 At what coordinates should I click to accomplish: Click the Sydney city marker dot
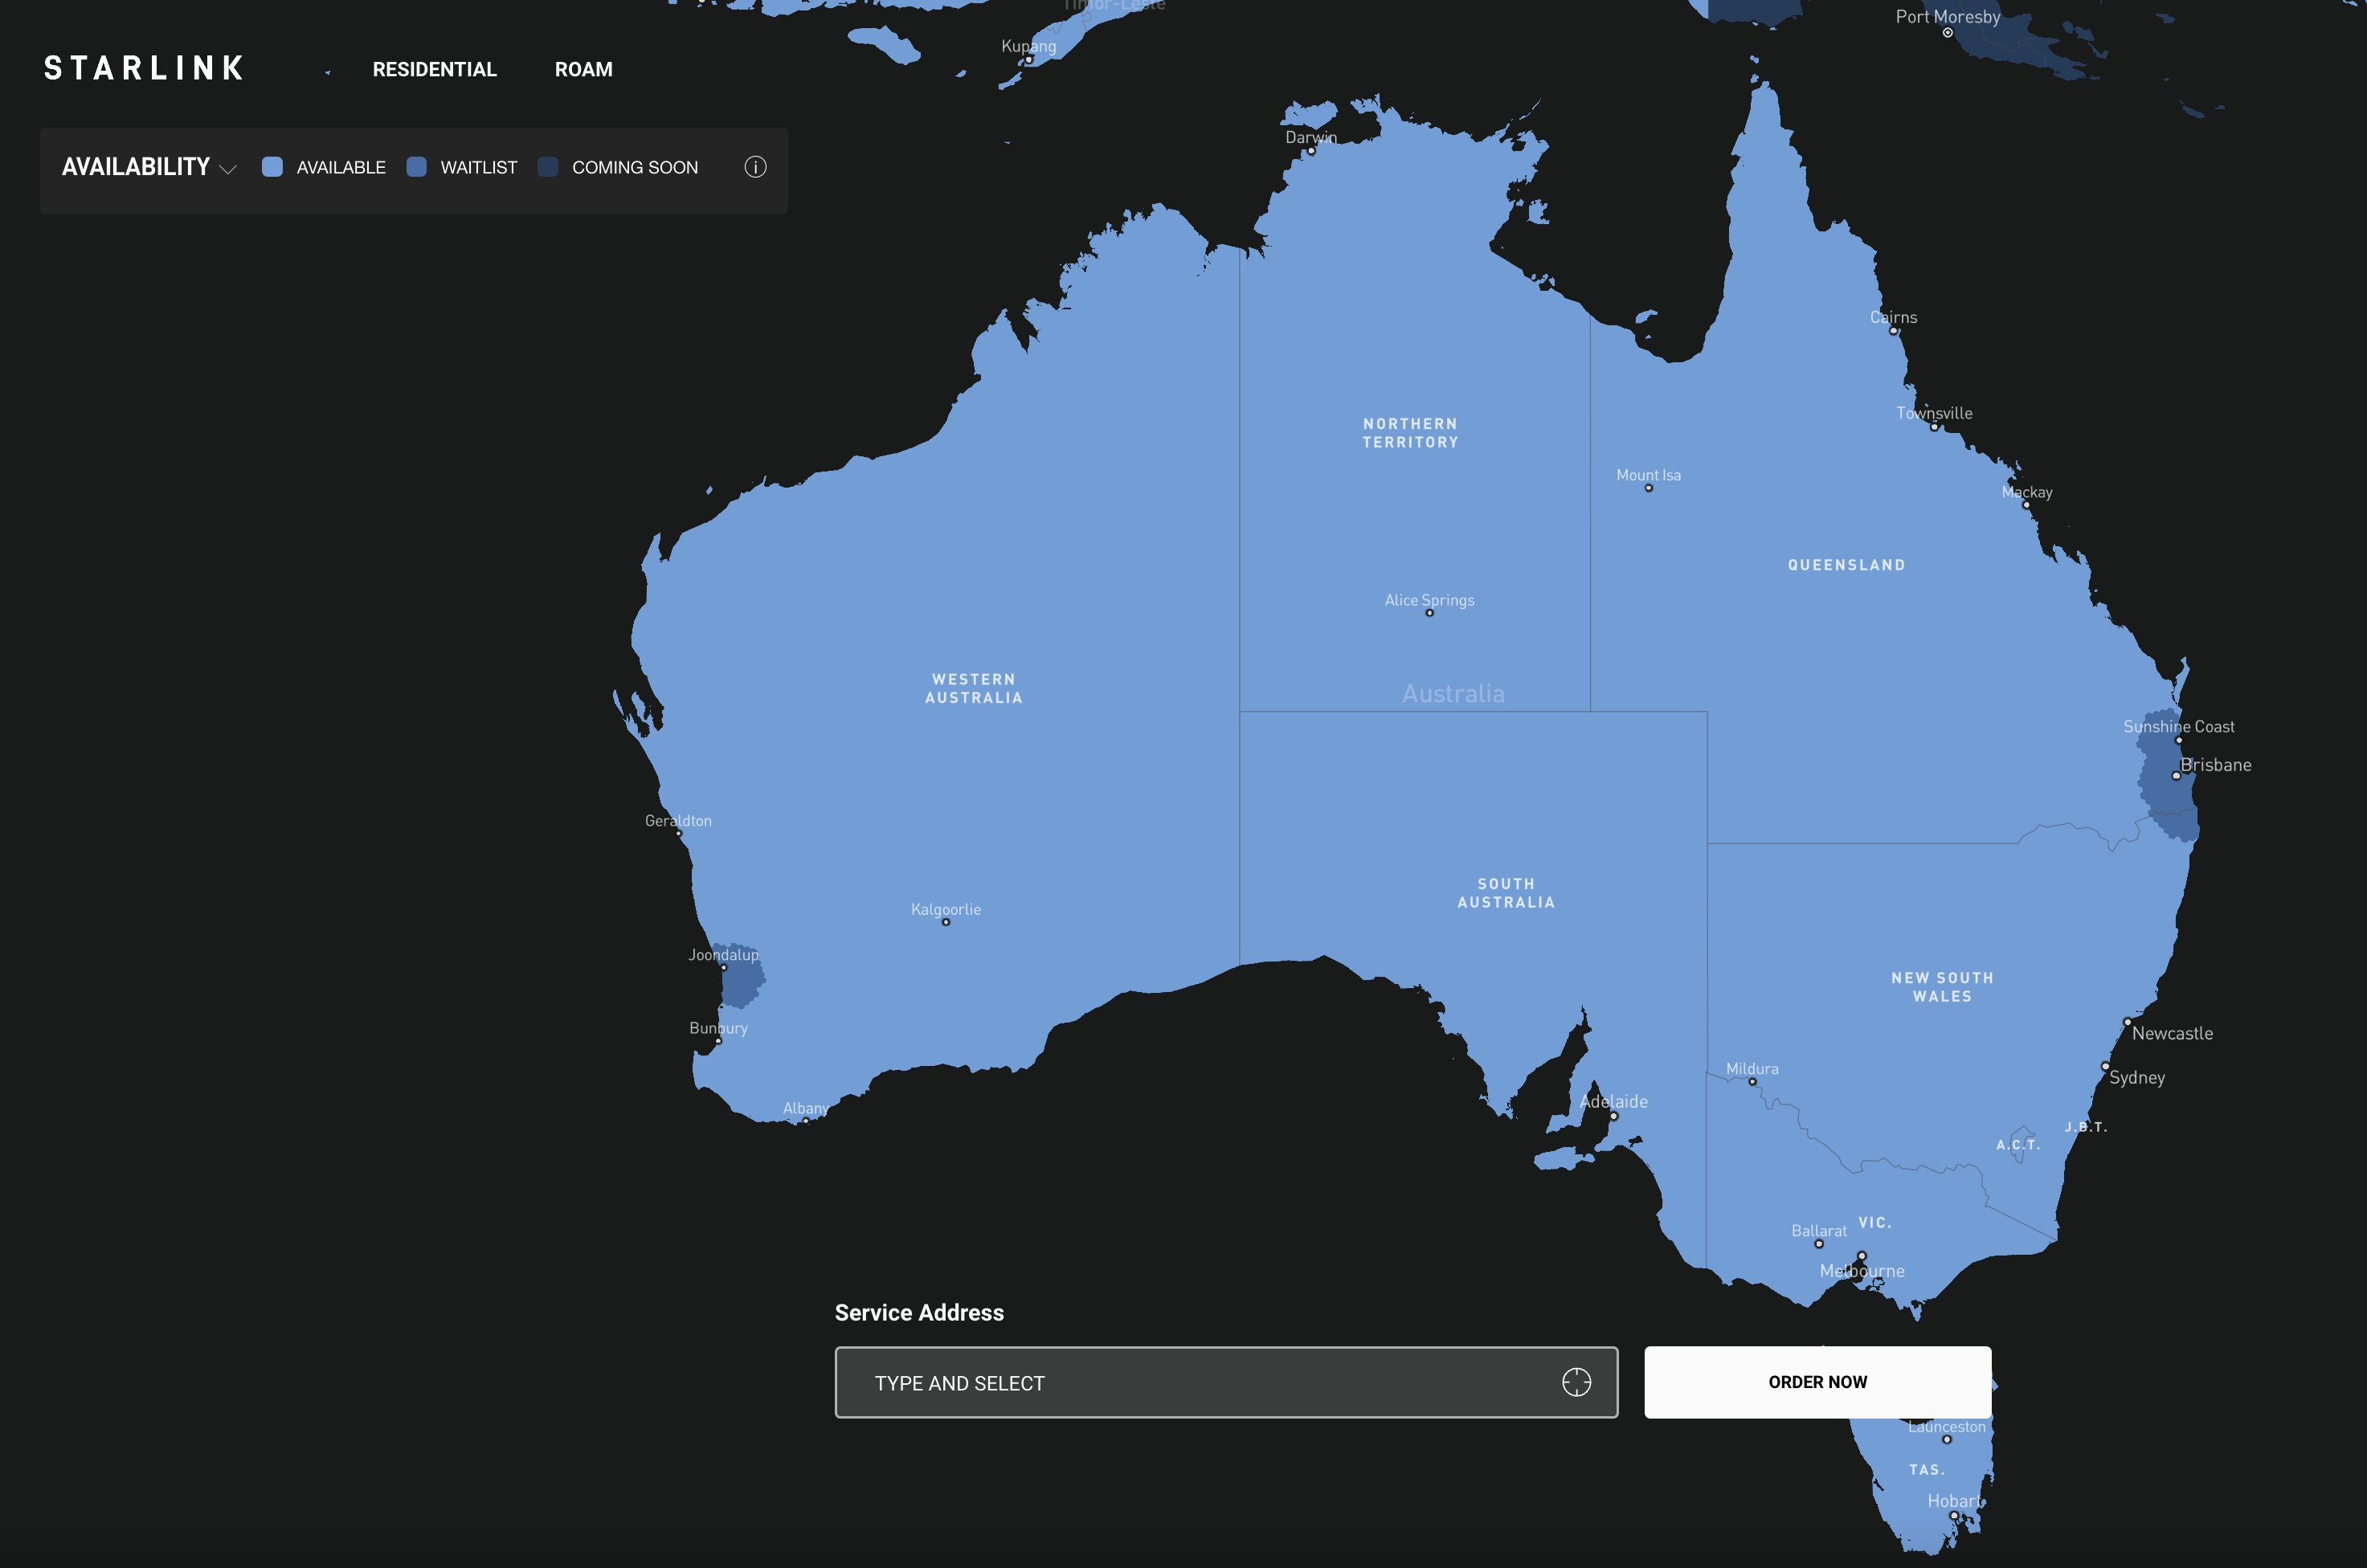pos(2105,1066)
